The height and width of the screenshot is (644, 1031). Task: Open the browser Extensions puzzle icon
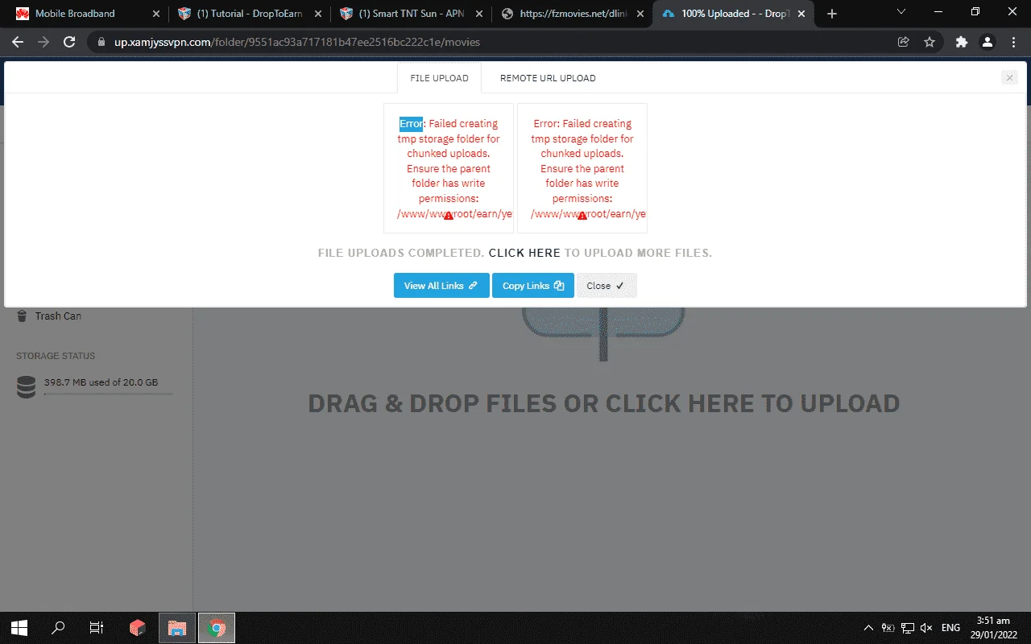click(961, 42)
